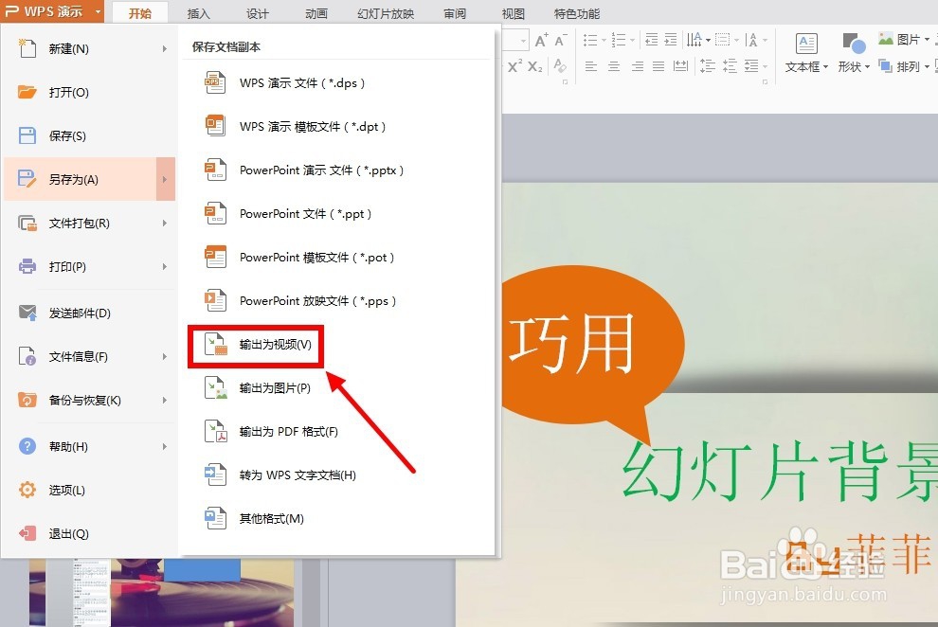This screenshot has height=627, width=938.
Task: Save as WPS 演示 文件 (*.dps)
Action: pyautogui.click(x=338, y=83)
